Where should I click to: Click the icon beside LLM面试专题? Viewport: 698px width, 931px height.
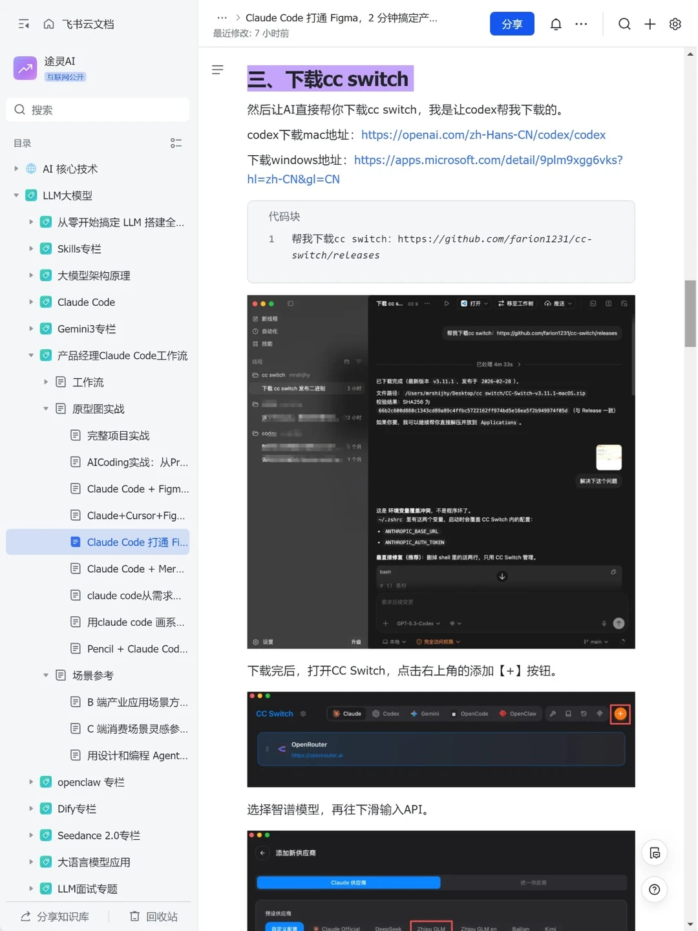point(46,888)
